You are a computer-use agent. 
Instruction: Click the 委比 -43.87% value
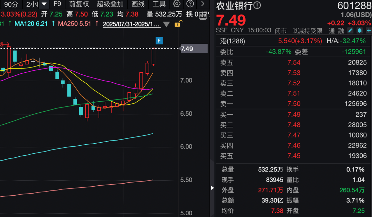tap(279, 52)
